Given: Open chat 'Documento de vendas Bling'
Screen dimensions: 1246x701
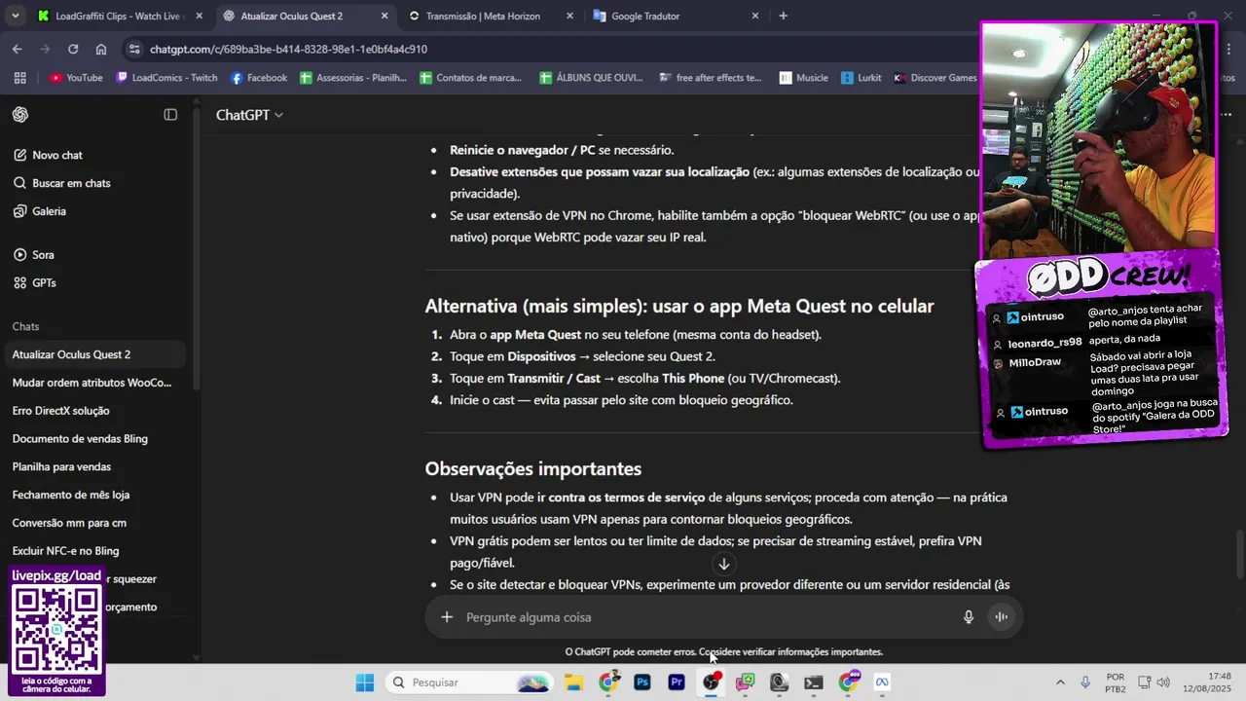Looking at the screenshot, I should tap(94, 439).
